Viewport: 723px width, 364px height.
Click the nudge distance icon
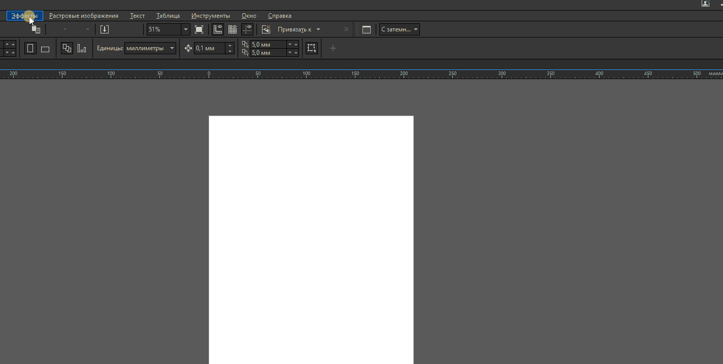tap(188, 48)
